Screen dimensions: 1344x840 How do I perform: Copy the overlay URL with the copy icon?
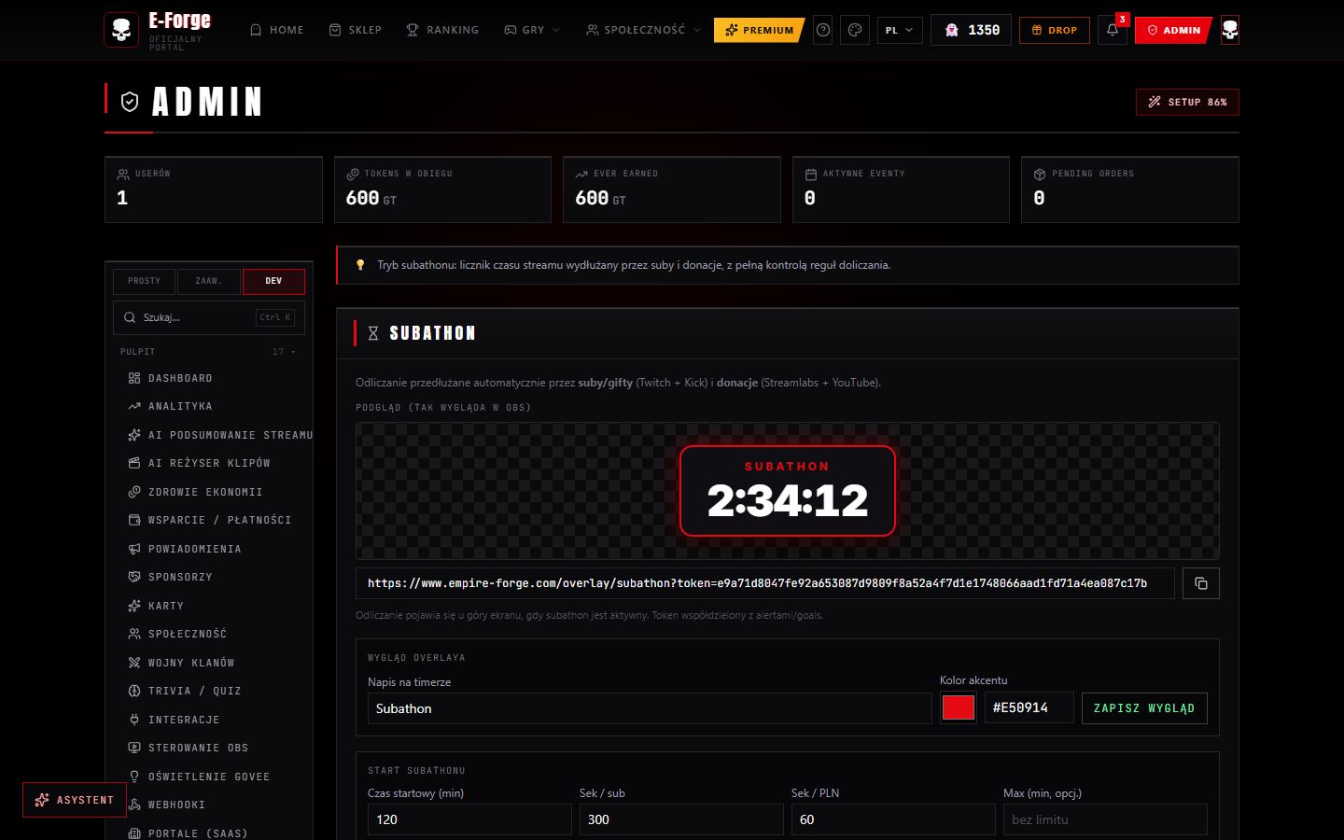pos(1200,583)
